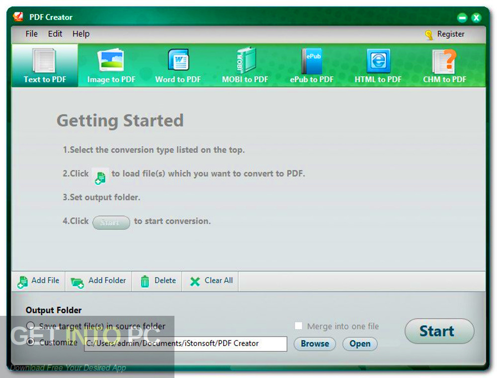Viewport: 497px width, 378px height.
Task: Click the greyed Start sample in step 4
Action: [x=111, y=223]
